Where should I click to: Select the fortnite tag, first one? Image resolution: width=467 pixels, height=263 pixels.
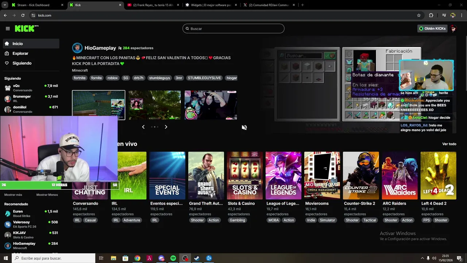[80, 78]
